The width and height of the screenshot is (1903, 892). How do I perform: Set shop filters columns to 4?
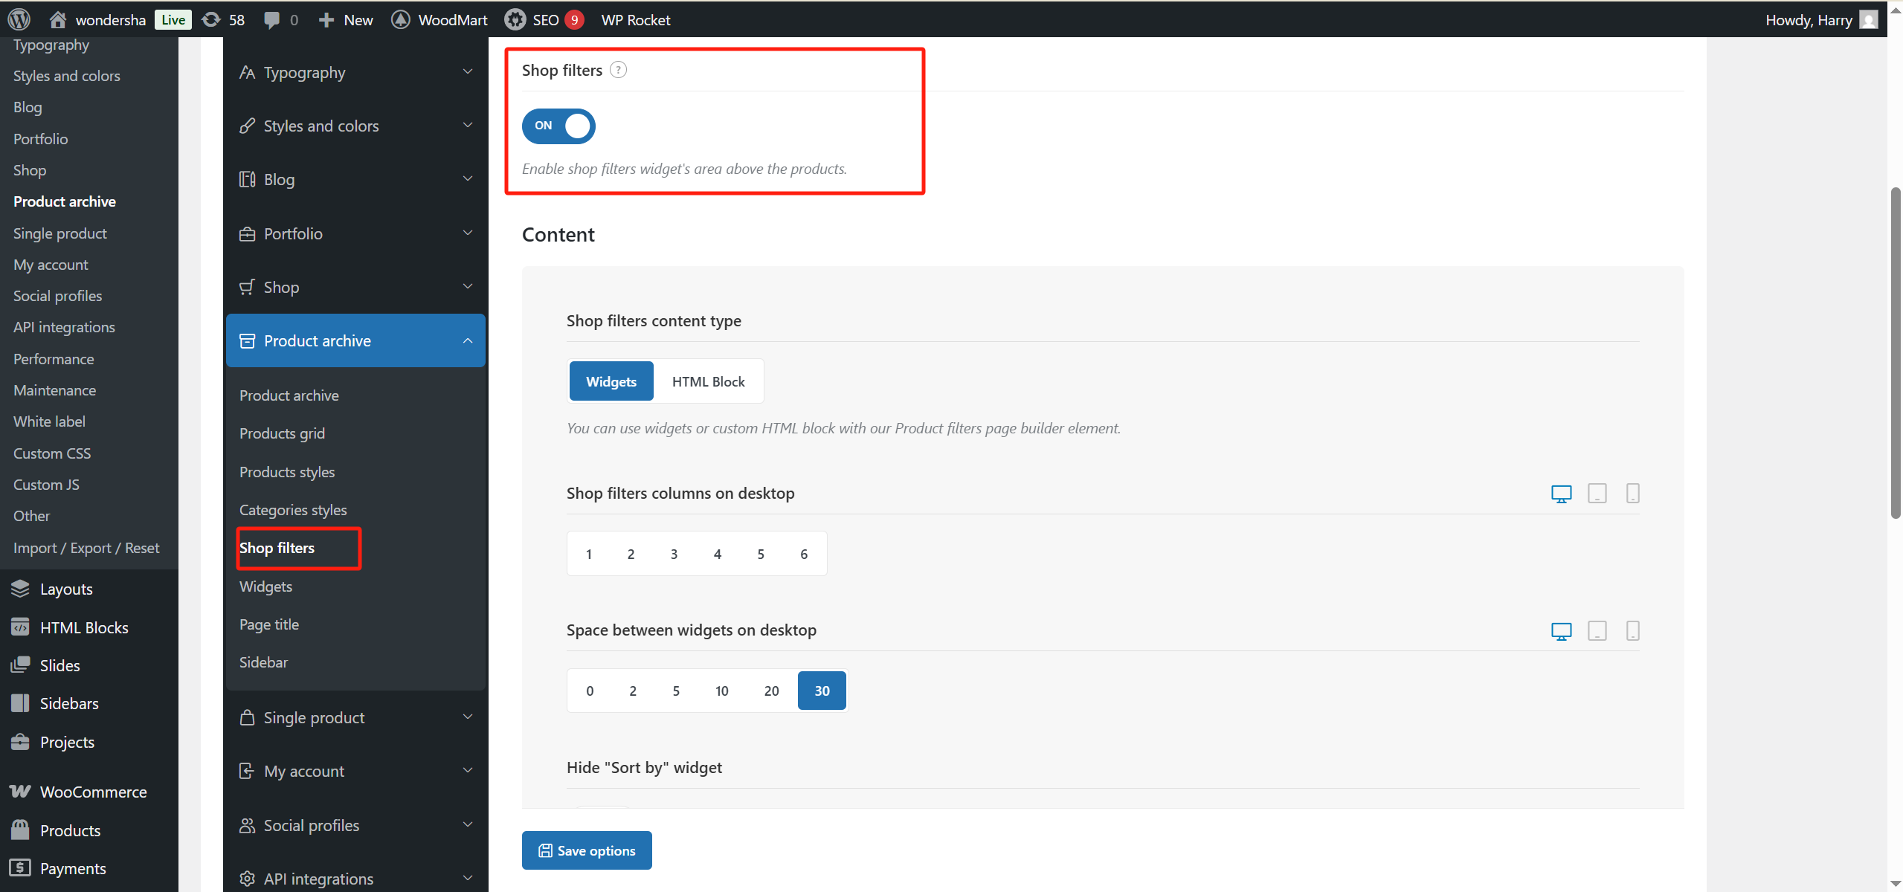(x=717, y=554)
